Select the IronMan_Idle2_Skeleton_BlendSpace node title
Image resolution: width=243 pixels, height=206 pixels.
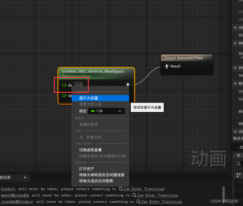click(x=93, y=71)
